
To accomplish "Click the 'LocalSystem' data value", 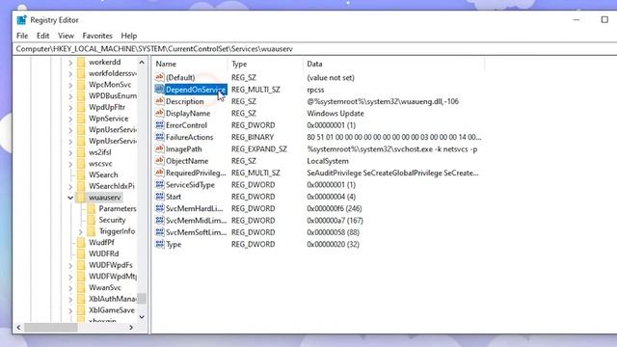I will pos(328,161).
